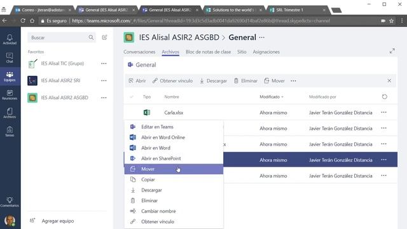
Task: Open toolbar overflow ellipsis next to Mover
Action: pos(293,81)
